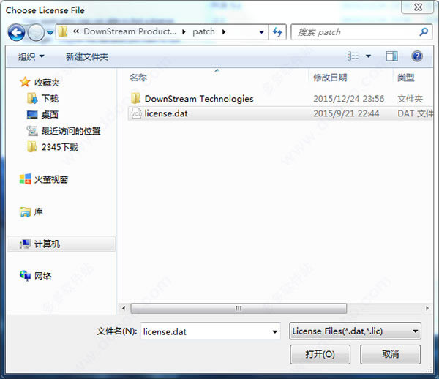439x379 pixels.
Task: Select 收藏夹 in navigation pane
Action: point(47,82)
